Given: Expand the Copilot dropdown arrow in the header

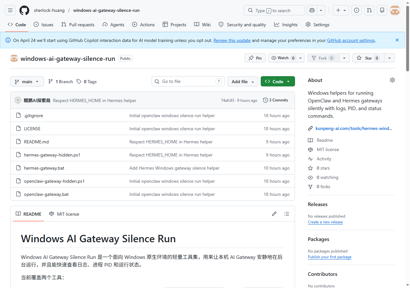Looking at the screenshot, I should (x=321, y=10).
